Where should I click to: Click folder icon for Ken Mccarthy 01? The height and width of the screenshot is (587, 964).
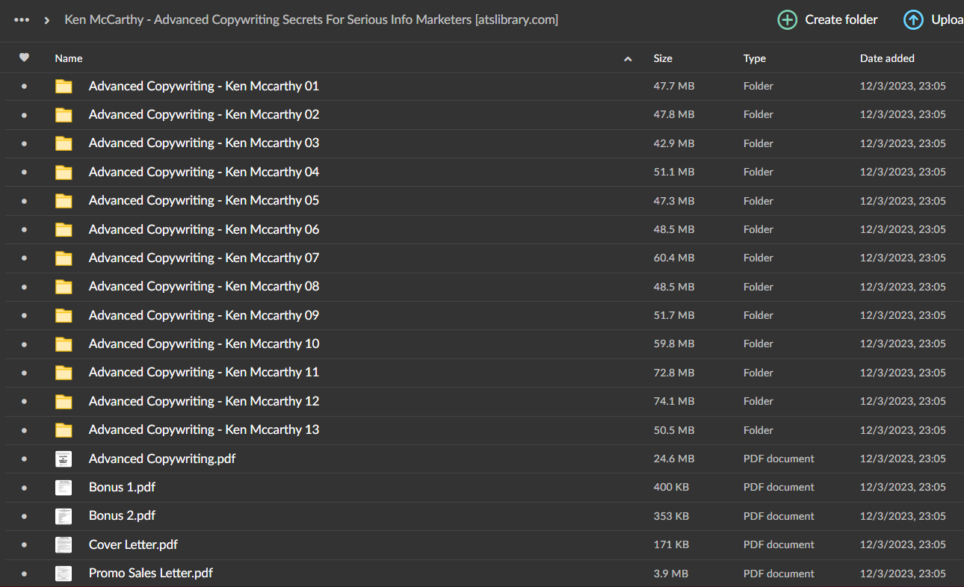(64, 86)
